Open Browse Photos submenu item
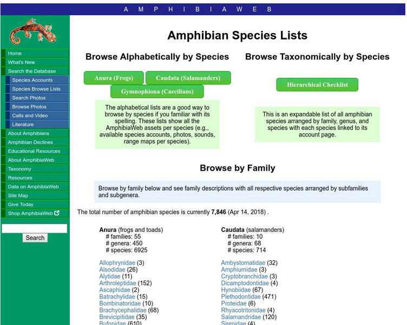 [37, 107]
